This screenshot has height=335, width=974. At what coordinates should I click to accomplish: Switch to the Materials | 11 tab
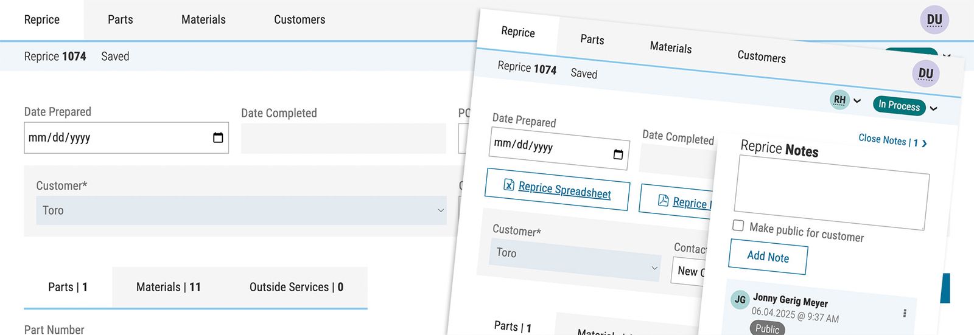pyautogui.click(x=168, y=287)
